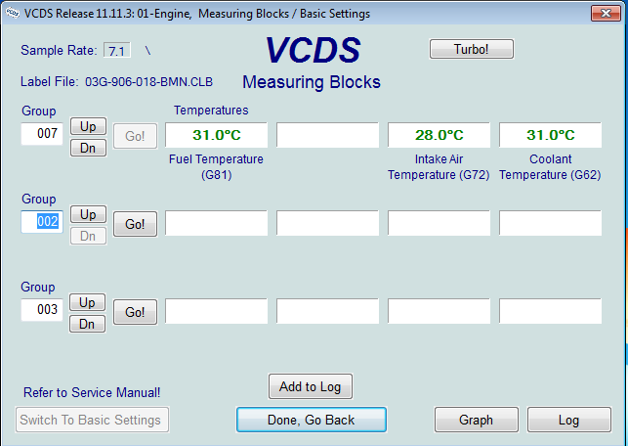Click the Turbo! button

click(472, 49)
